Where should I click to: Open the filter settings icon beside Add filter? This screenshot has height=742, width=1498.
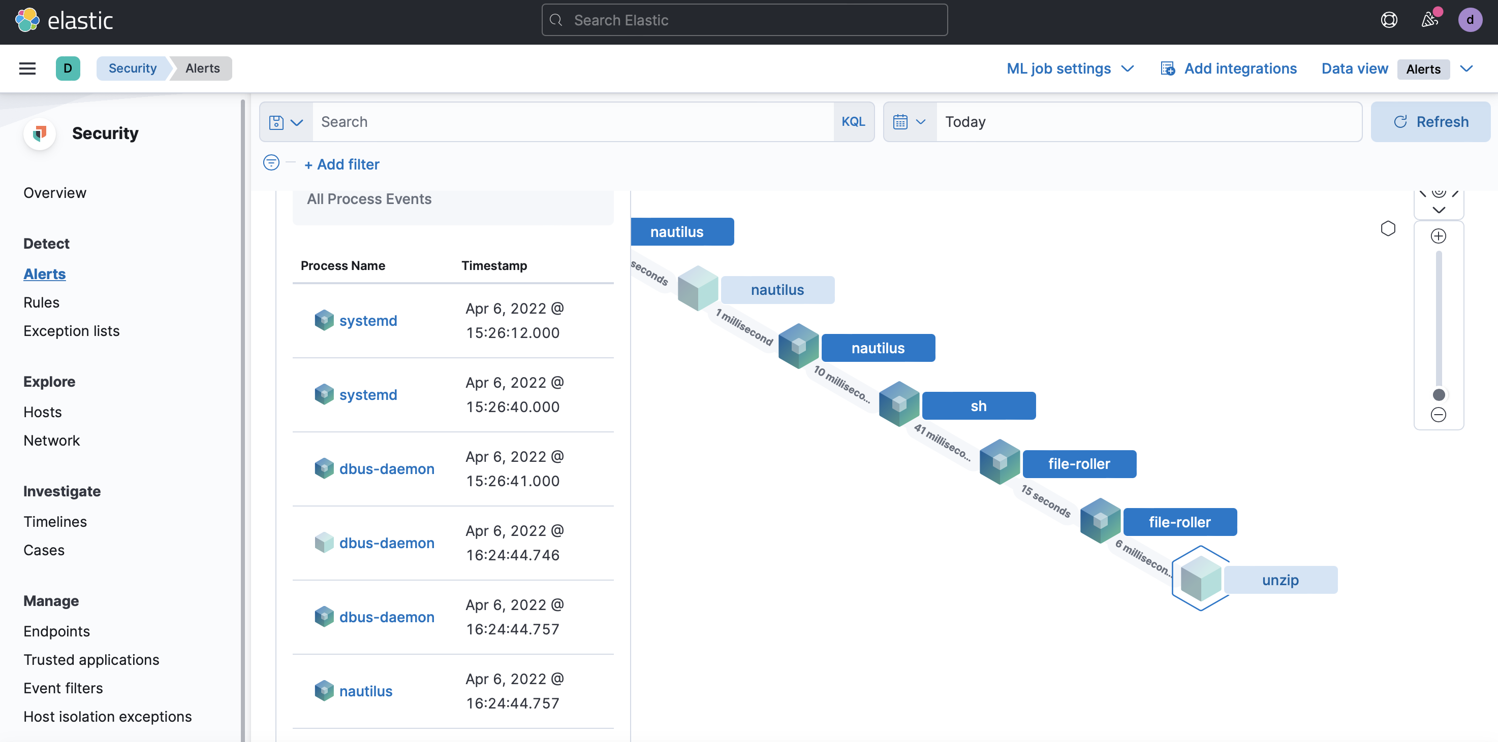(270, 163)
